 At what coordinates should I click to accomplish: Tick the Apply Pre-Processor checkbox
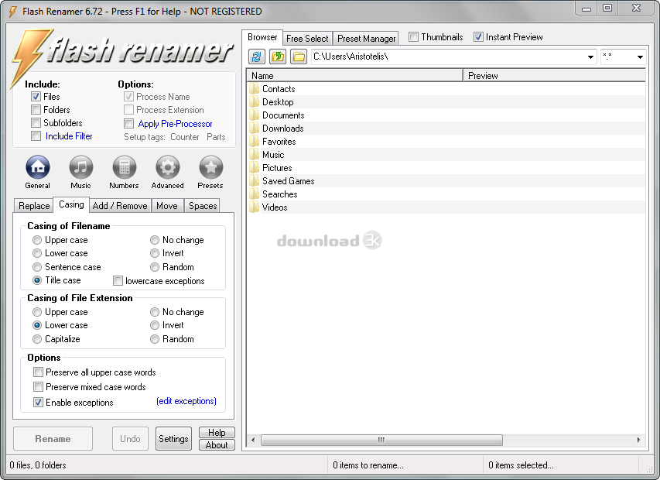coord(128,124)
